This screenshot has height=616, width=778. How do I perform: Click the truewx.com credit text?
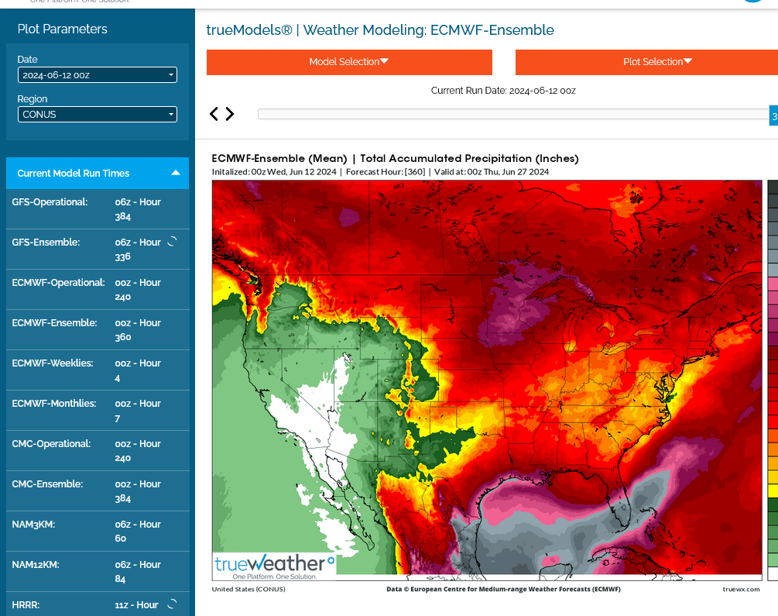(x=741, y=589)
